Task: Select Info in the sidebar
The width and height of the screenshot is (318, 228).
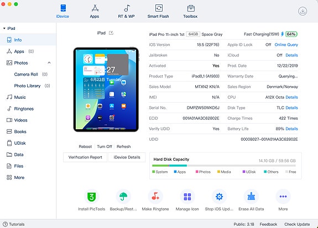Action: pyautogui.click(x=28, y=40)
